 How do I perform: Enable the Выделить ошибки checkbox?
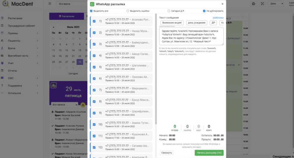pyautogui.click(x=128, y=11)
